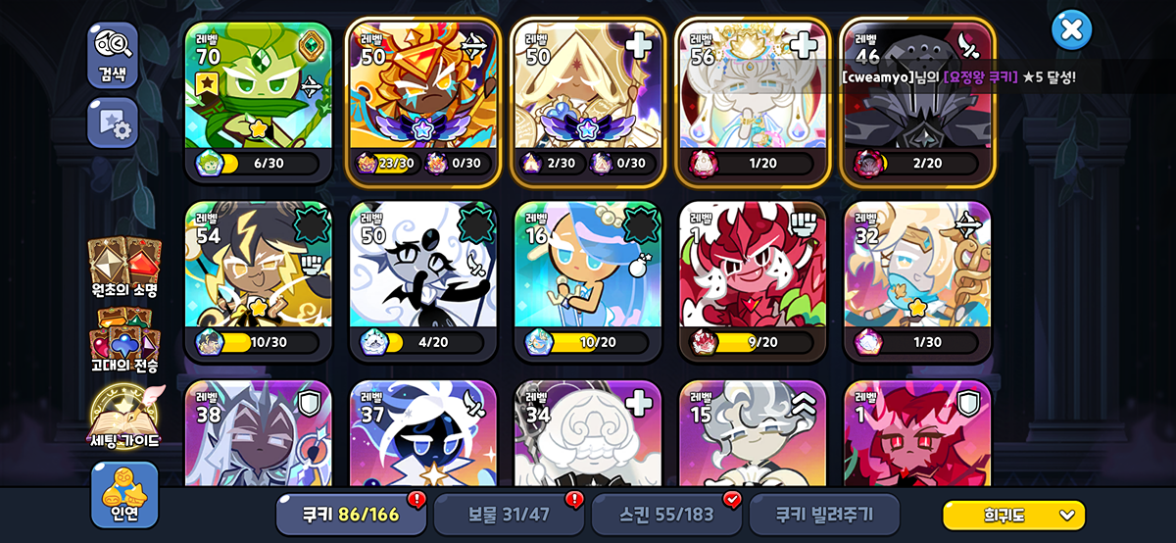
Task: Select the level 54 lightning cookie card
Action: (x=259, y=280)
